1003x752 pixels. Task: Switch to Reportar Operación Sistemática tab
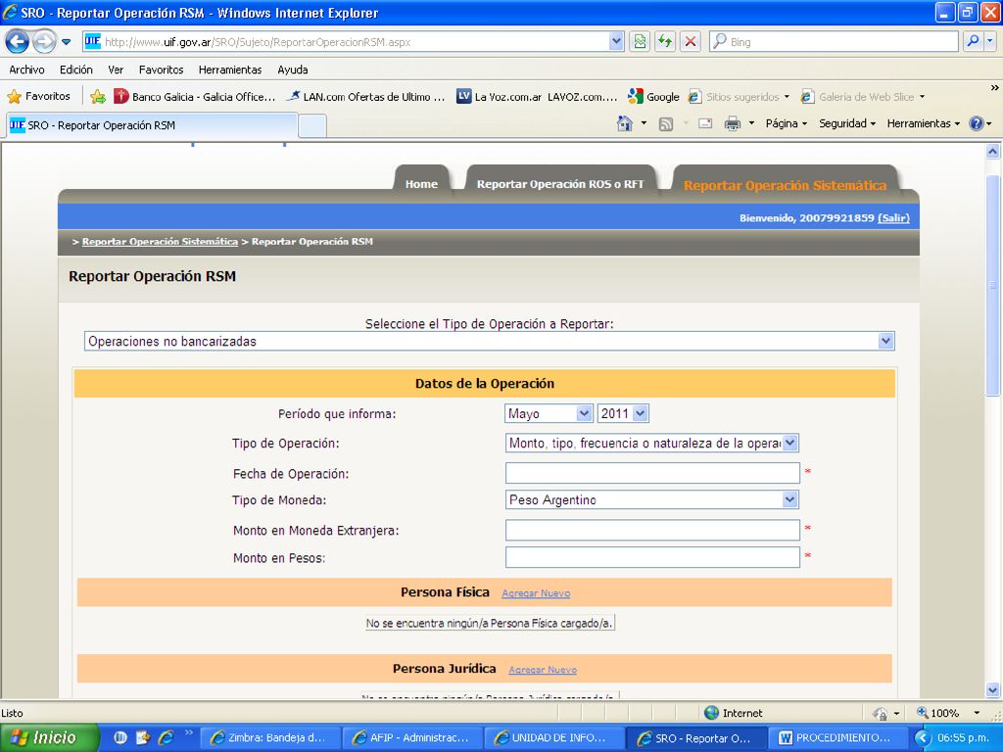coord(785,185)
